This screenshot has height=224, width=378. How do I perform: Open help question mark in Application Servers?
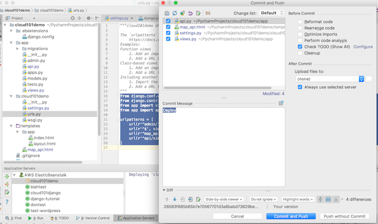click(x=6, y=202)
